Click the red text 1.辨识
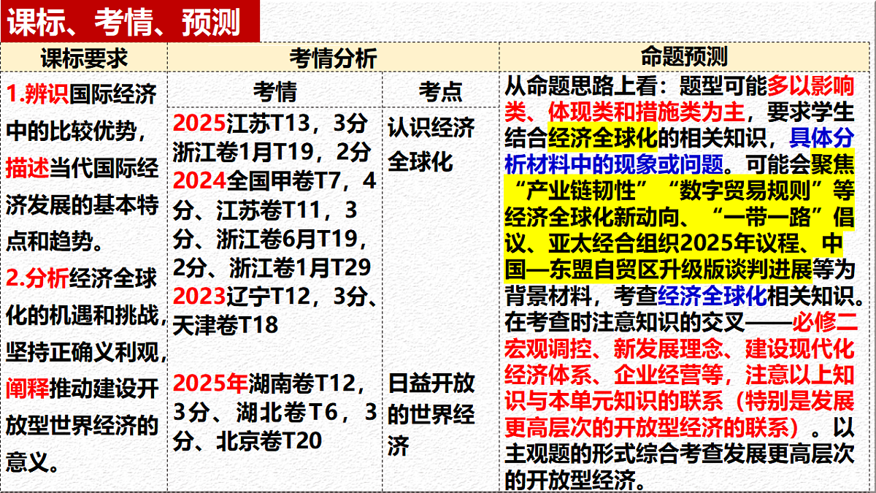This screenshot has width=876, height=493. point(37,93)
